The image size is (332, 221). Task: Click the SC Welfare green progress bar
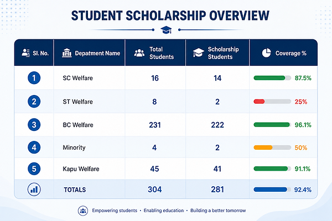pos(272,78)
